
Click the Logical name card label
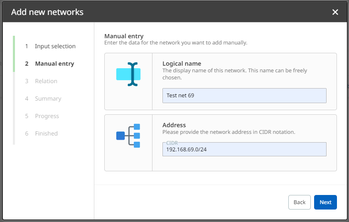tap(182, 64)
